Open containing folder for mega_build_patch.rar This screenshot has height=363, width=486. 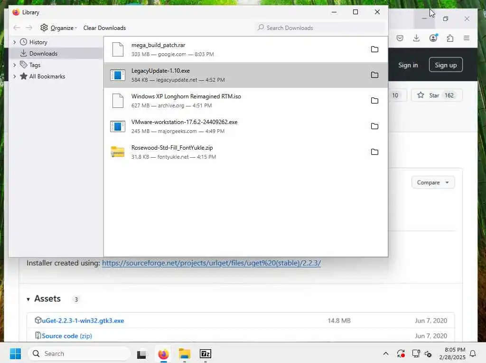tap(374, 49)
